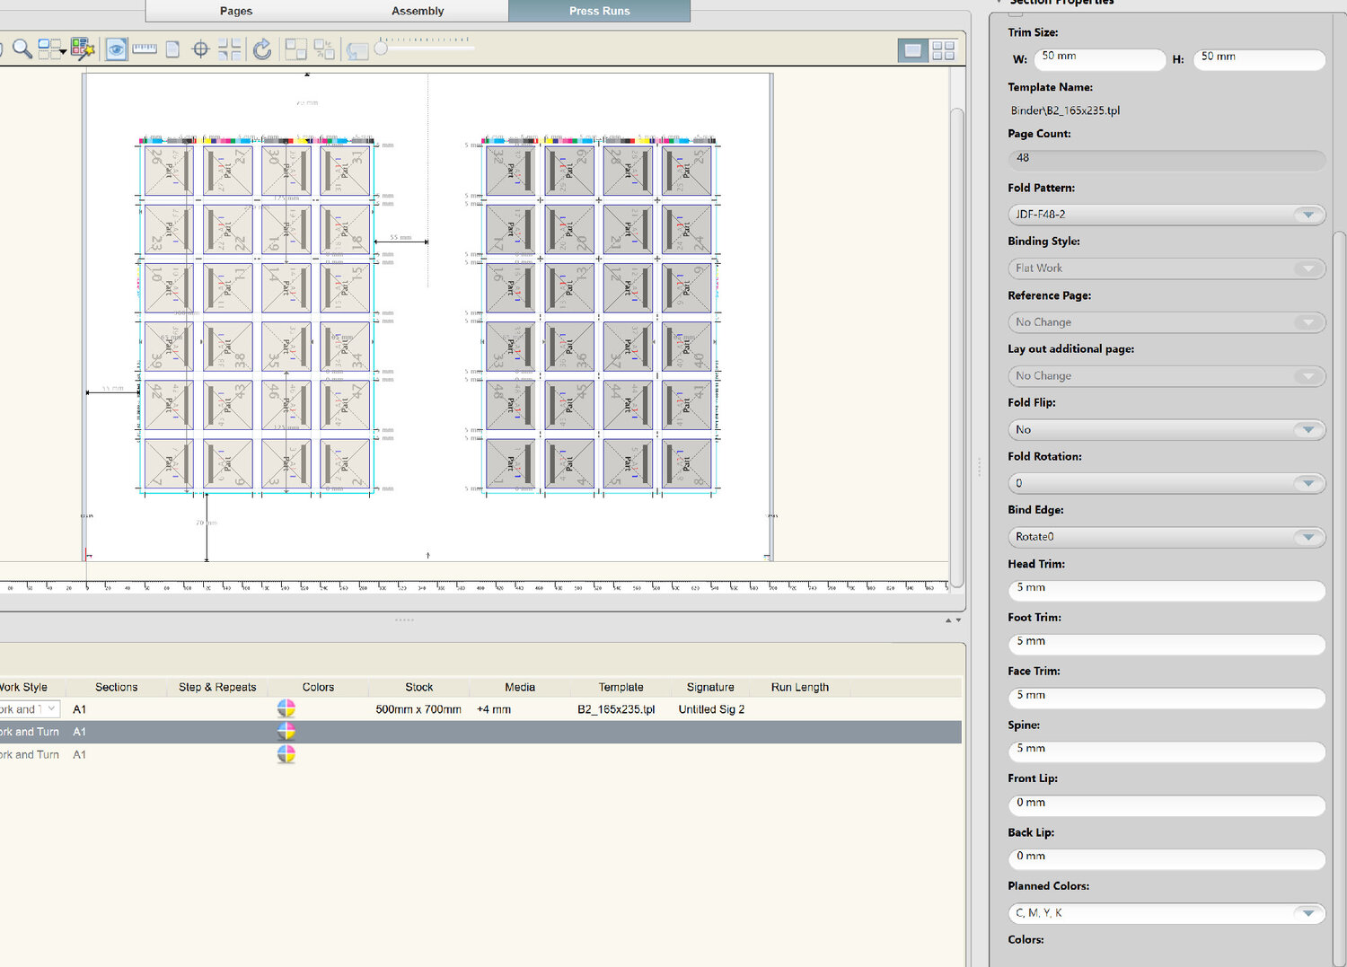This screenshot has width=1347, height=967.
Task: Toggle the crosshair marks display icon
Action: coord(200,49)
